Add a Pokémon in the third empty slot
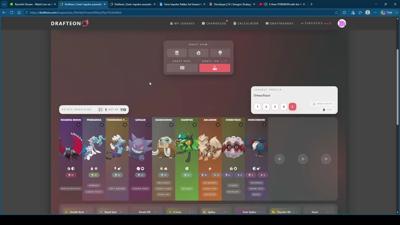This screenshot has width=400, height=225. click(x=326, y=159)
